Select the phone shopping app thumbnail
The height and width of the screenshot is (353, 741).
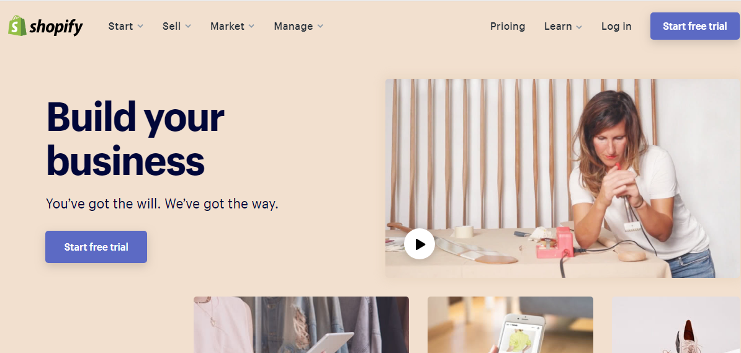coord(510,324)
